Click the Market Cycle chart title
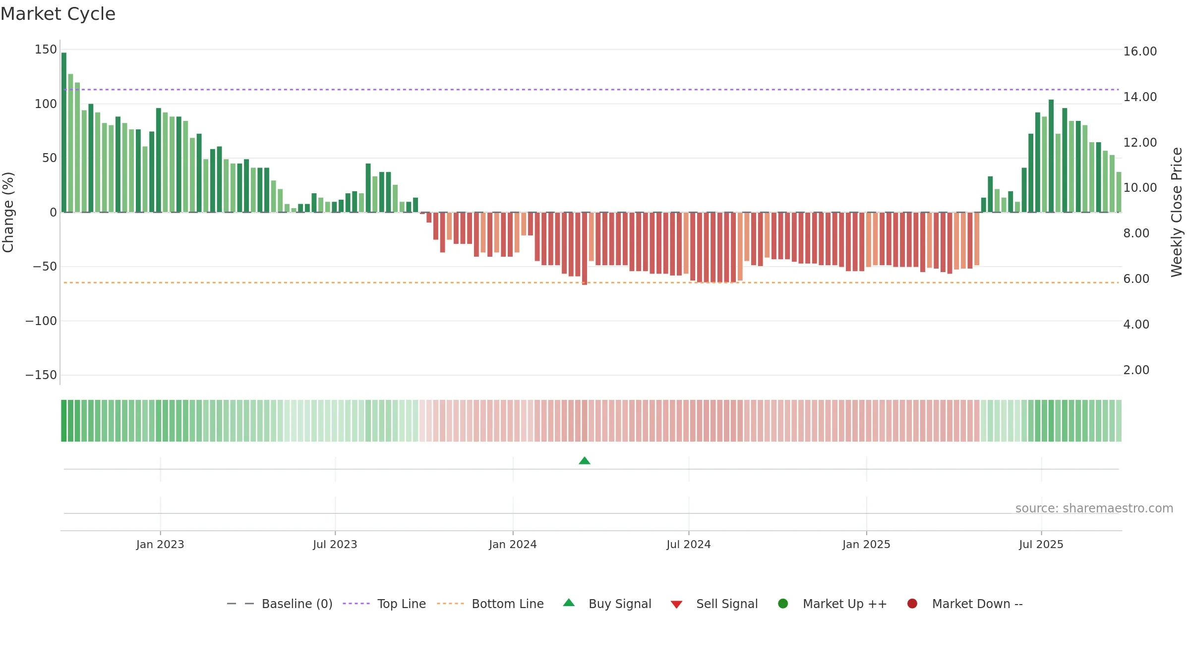This screenshot has height=669, width=1190. 58,14
